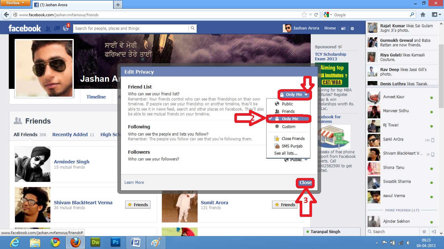Click Friends button next to Shivam BlackHeart Verma
This screenshot has width=444, height=249.
[138, 205]
